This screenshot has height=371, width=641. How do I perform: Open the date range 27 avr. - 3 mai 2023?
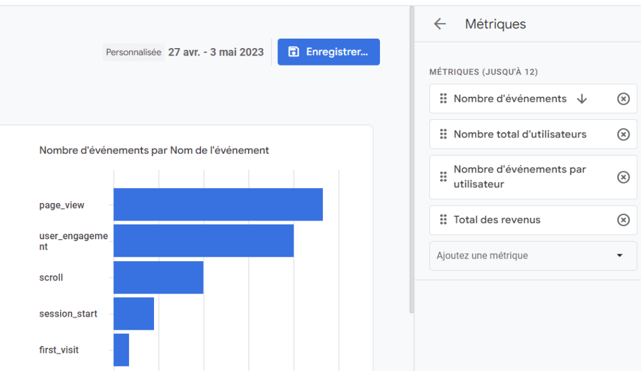point(216,52)
